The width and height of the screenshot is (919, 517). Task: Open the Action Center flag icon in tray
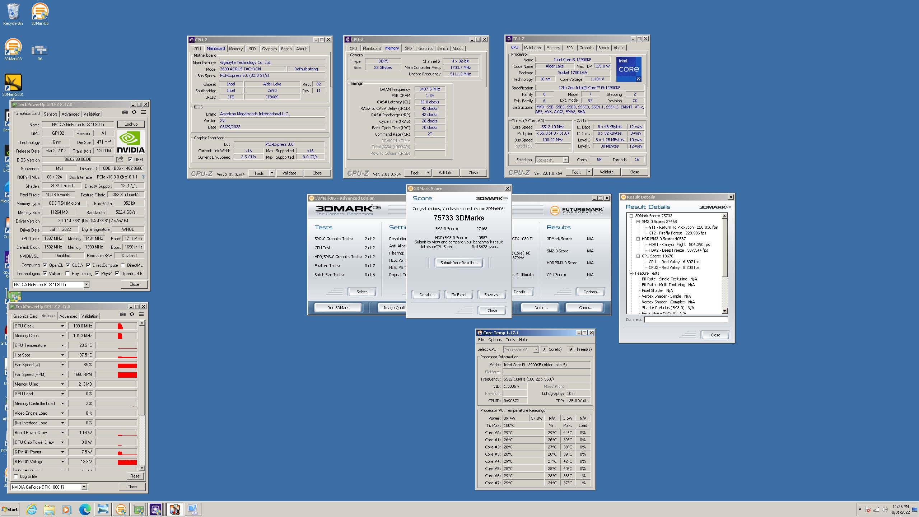[x=868, y=509]
